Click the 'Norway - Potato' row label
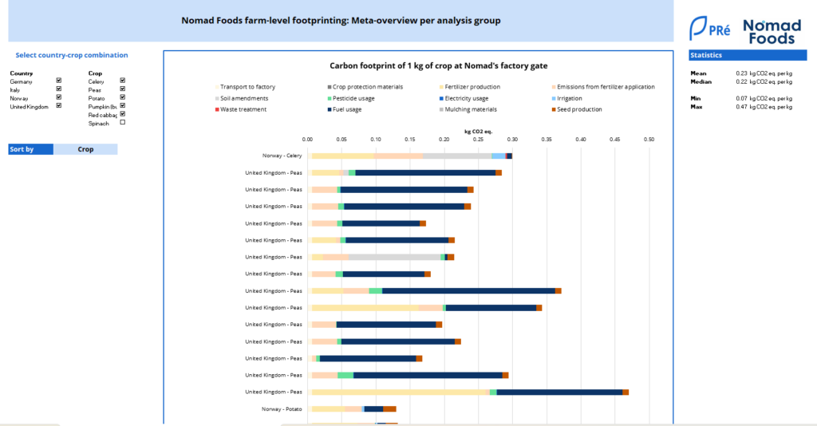The image size is (817, 426). (282, 409)
